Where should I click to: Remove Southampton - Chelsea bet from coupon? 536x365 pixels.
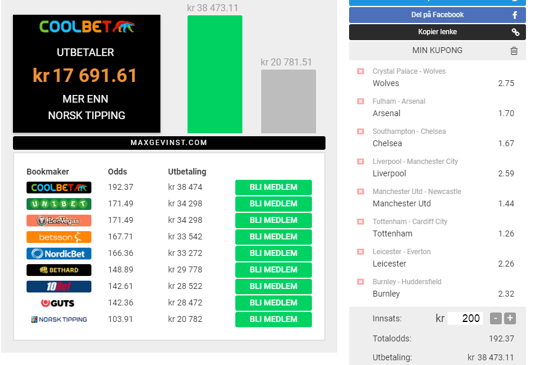360,131
